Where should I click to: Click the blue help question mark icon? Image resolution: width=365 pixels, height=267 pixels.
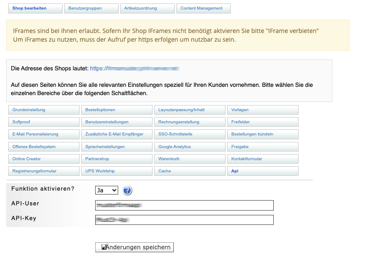click(x=127, y=191)
